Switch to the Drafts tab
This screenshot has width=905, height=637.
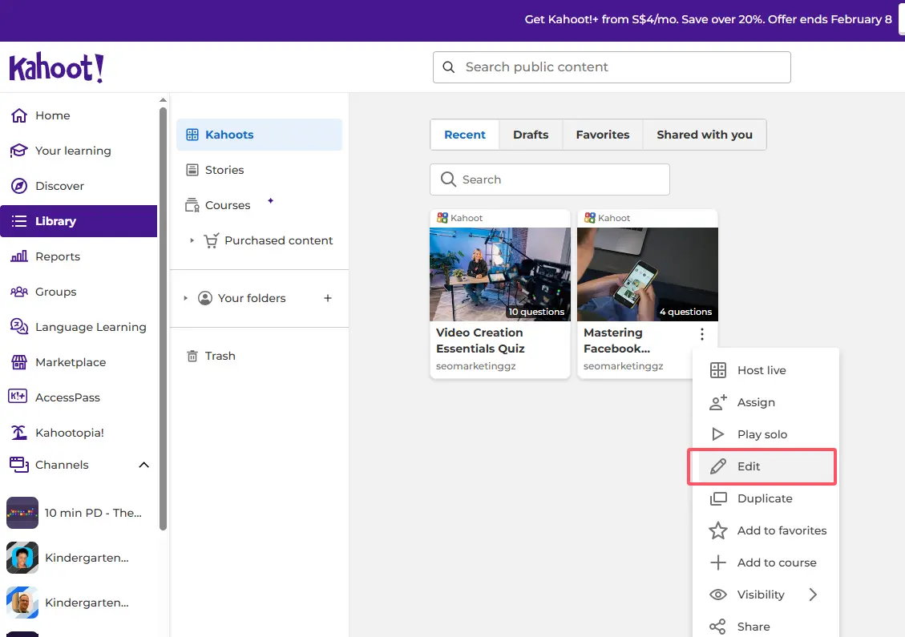click(x=531, y=135)
